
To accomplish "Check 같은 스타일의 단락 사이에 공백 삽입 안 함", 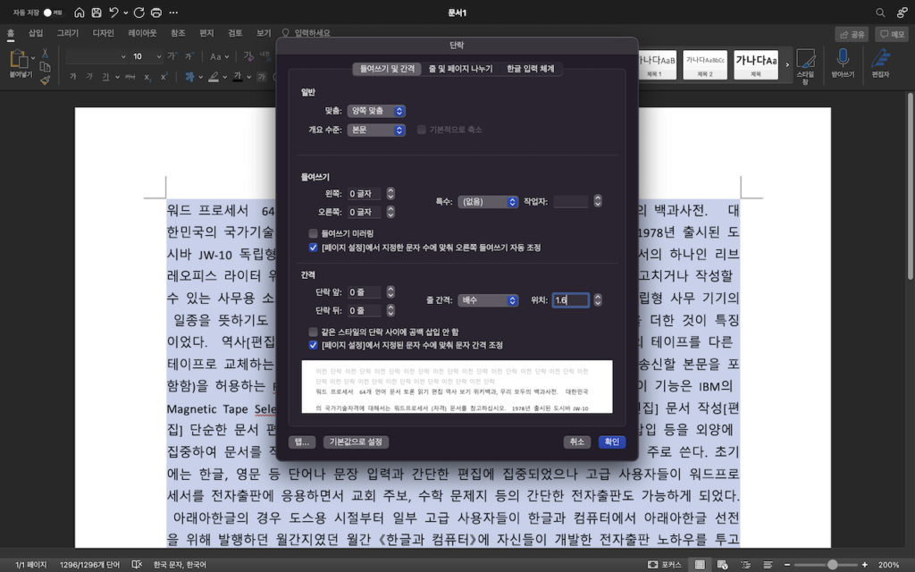I will [314, 332].
